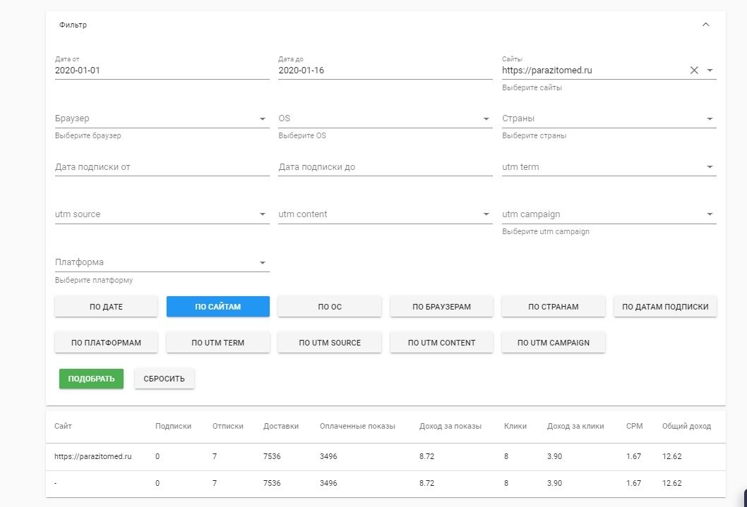Click 1.67 in the totals row
This screenshot has width=747, height=507.
coord(633,483)
